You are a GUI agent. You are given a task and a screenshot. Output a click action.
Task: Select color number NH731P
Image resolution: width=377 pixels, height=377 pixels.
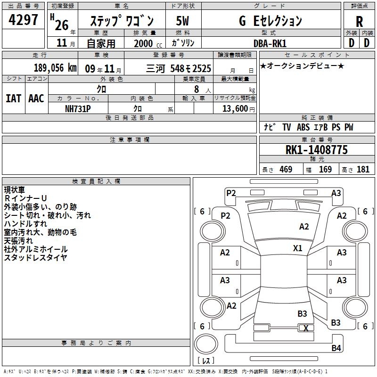[78, 108]
